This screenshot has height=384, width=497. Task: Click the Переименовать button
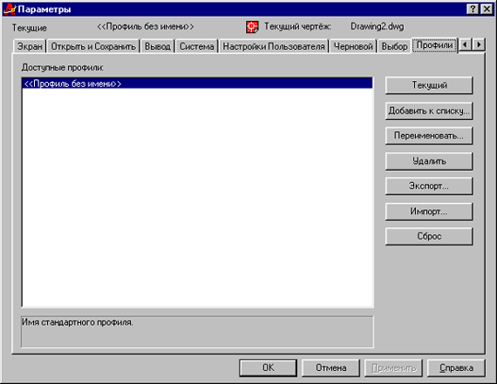[429, 136]
